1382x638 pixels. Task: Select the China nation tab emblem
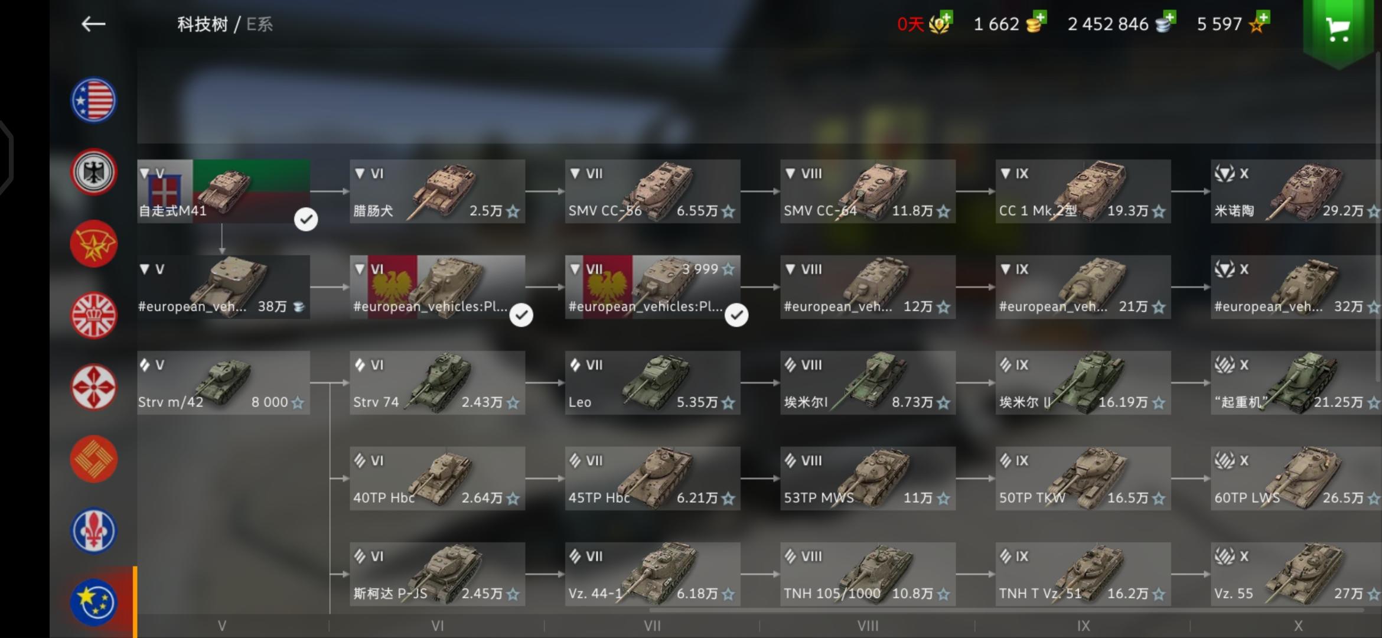tap(94, 459)
